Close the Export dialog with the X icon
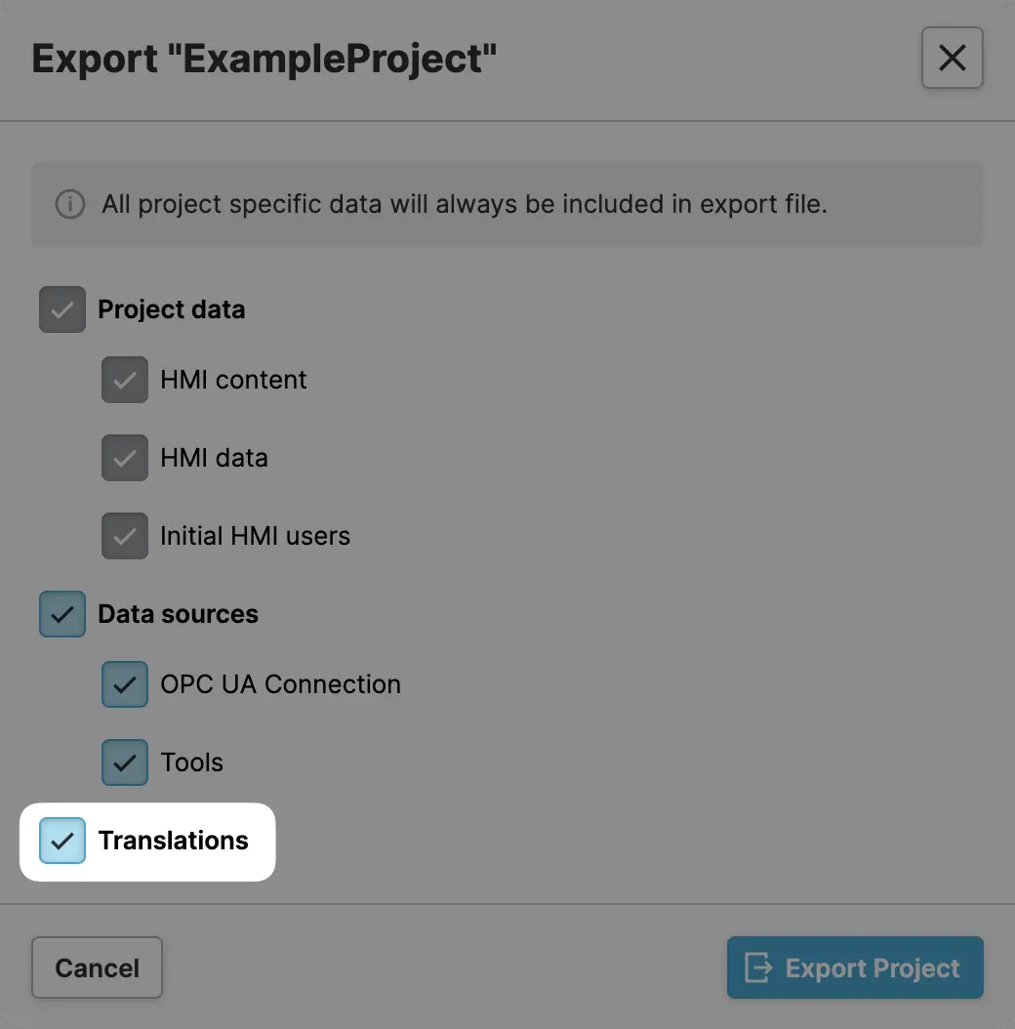Image resolution: width=1015 pixels, height=1029 pixels. [x=952, y=59]
